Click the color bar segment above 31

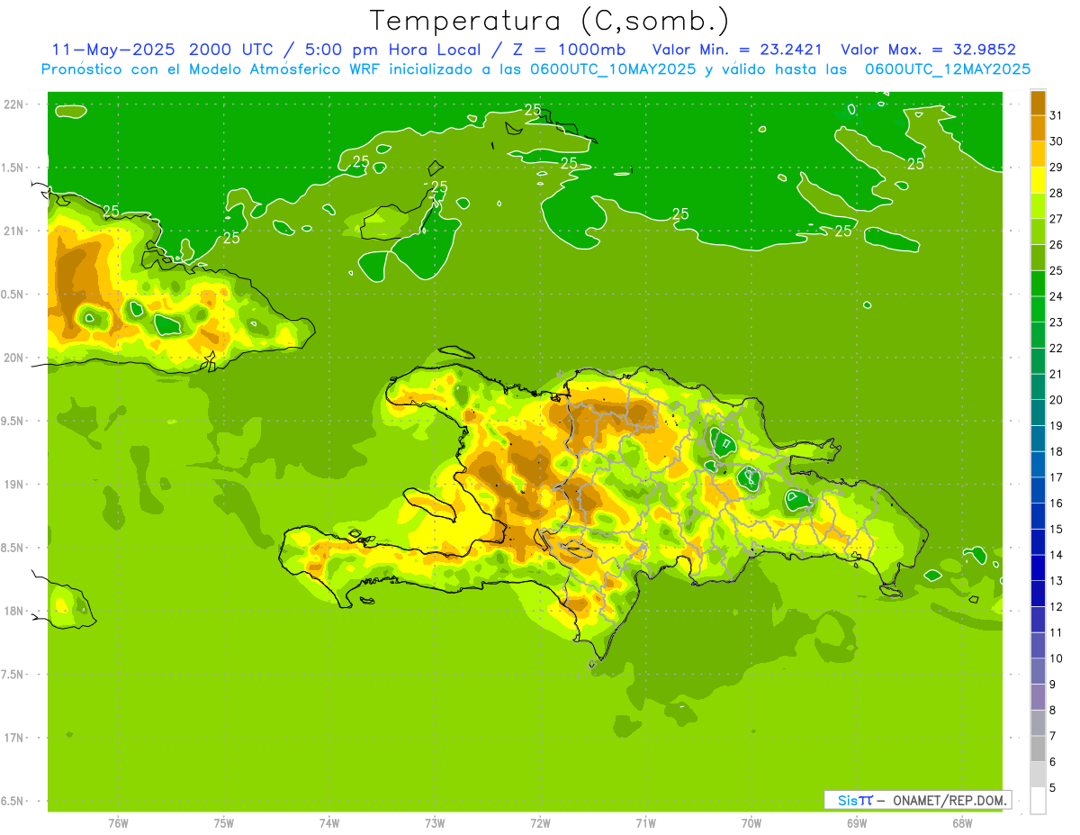[x=1038, y=103]
